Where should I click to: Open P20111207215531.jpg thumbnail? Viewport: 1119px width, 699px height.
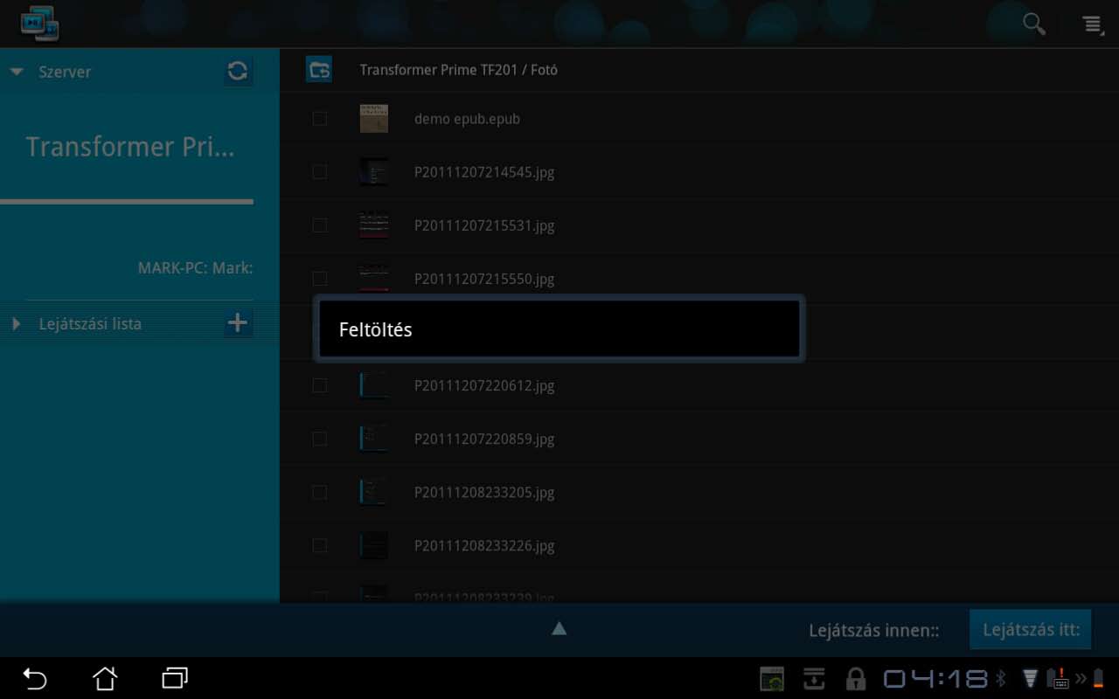point(374,225)
